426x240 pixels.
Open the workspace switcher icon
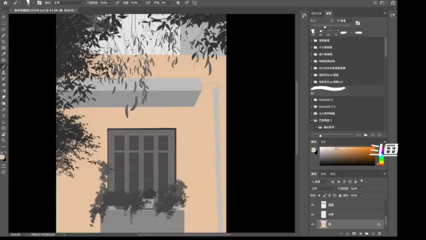382,3
